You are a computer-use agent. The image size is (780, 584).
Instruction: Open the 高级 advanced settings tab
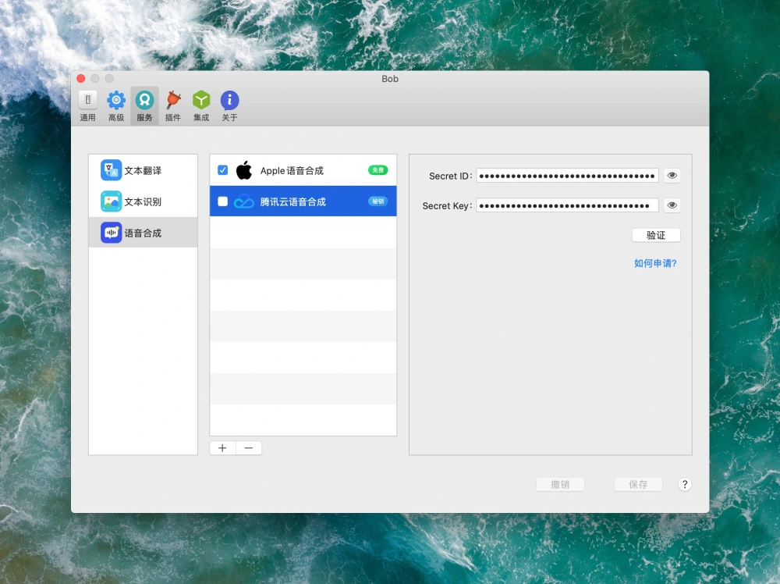(x=116, y=106)
